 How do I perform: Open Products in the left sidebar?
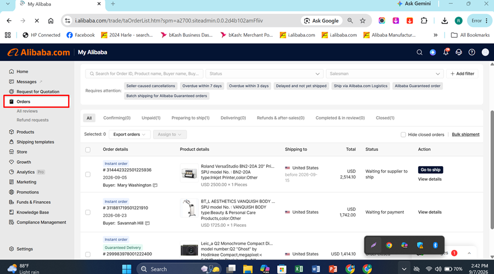click(25, 132)
